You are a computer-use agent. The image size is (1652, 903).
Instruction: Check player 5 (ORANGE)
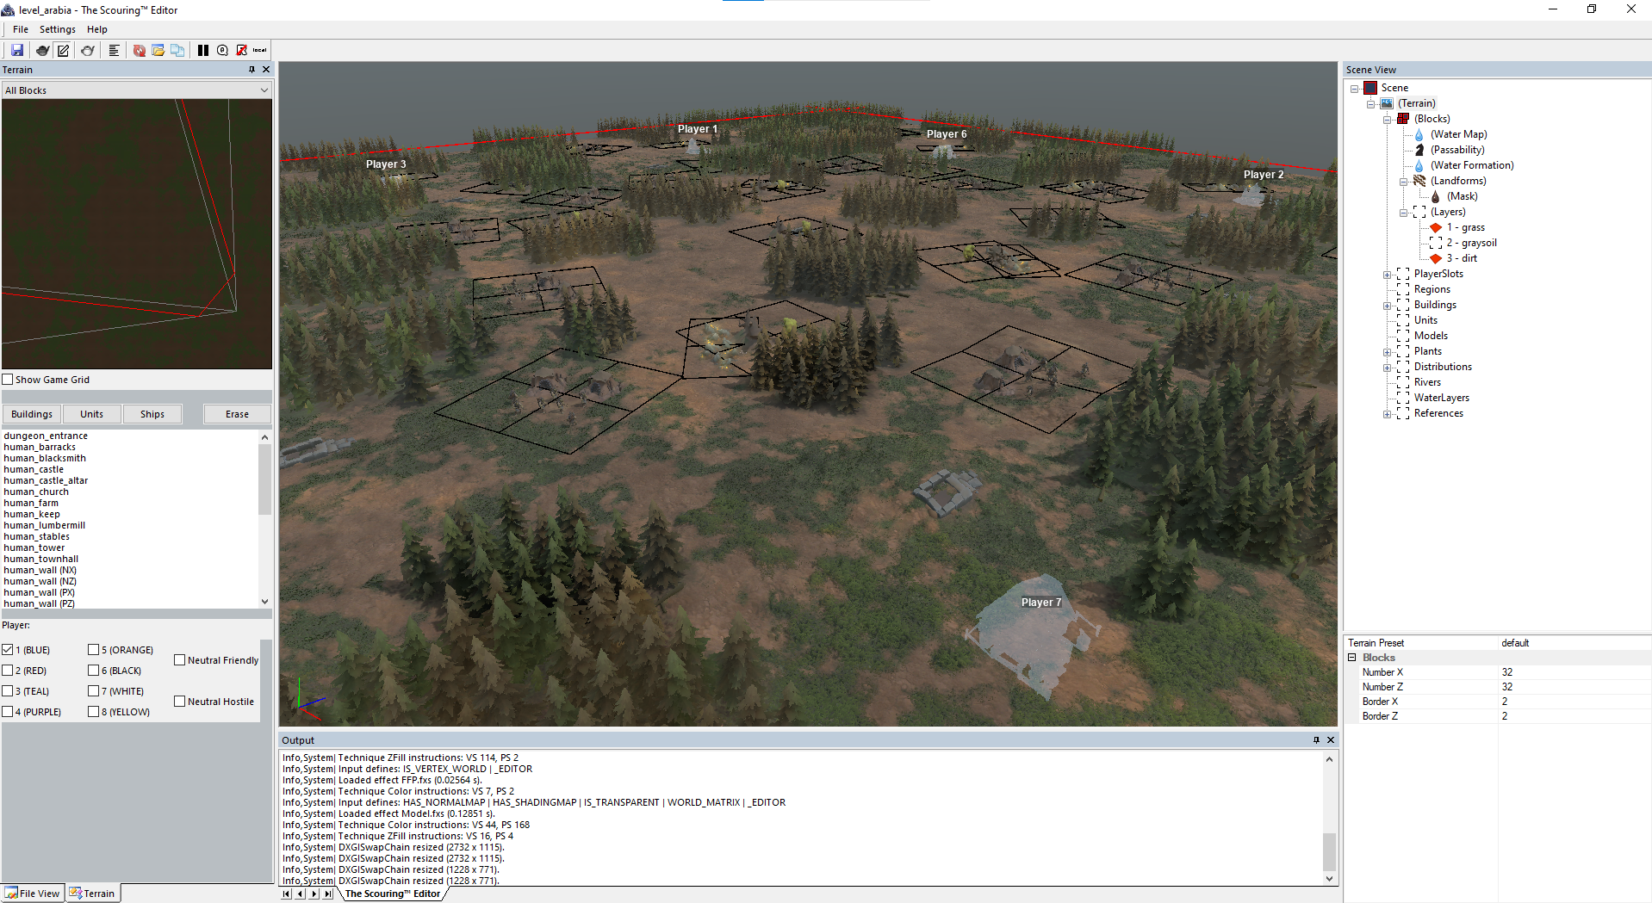pyautogui.click(x=94, y=650)
